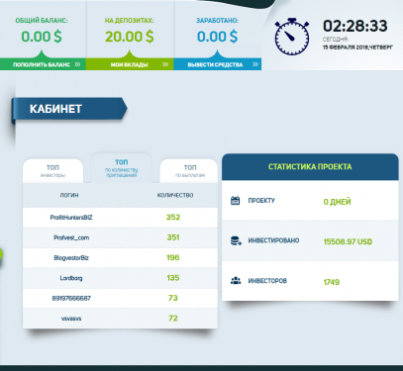This screenshot has height=371, width=403.
Task: Click the 02:28:33 clock time
Action: pos(355,26)
